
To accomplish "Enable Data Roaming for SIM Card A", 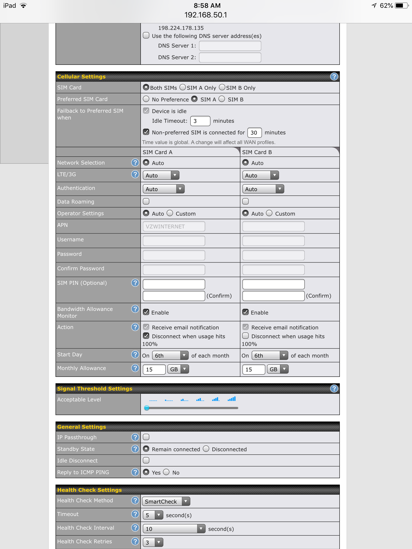I will [x=146, y=201].
